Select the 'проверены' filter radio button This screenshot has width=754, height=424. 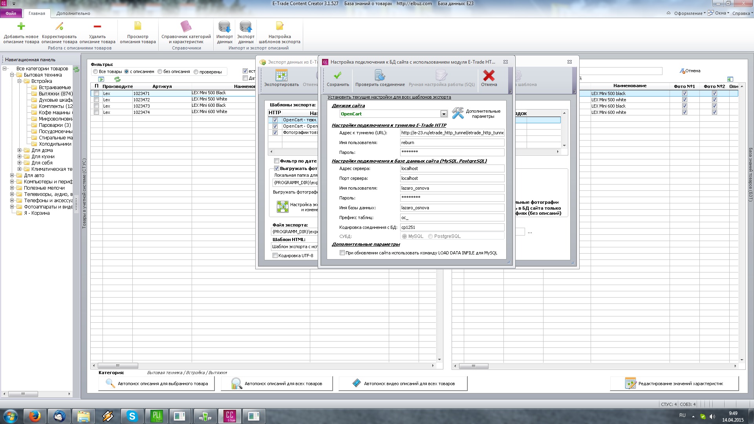point(196,72)
